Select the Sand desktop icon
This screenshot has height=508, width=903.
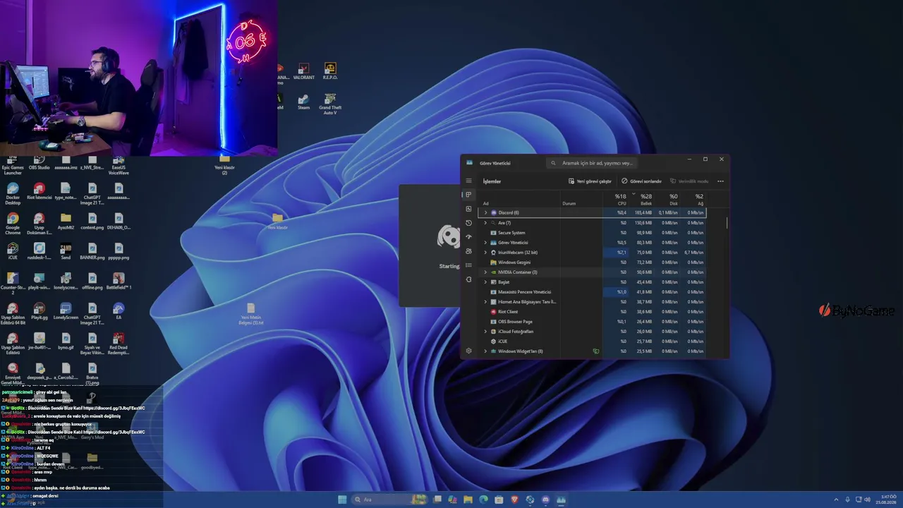point(66,252)
